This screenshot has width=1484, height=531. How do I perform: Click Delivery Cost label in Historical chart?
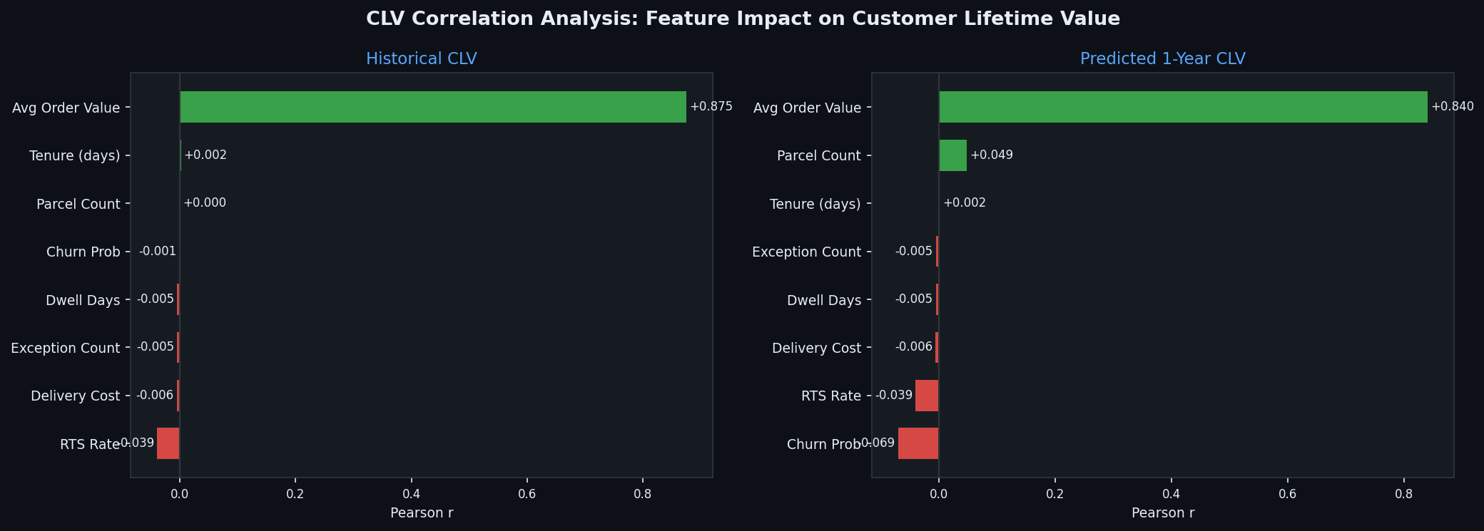click(x=76, y=396)
